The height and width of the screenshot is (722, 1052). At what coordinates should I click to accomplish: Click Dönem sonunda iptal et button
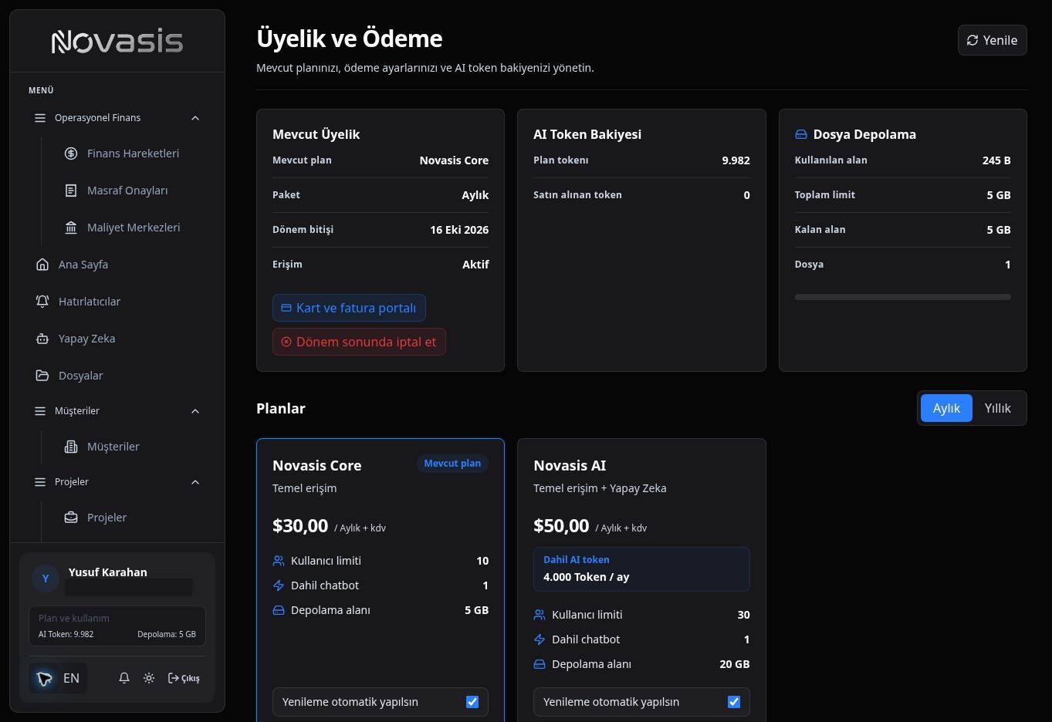click(x=359, y=342)
